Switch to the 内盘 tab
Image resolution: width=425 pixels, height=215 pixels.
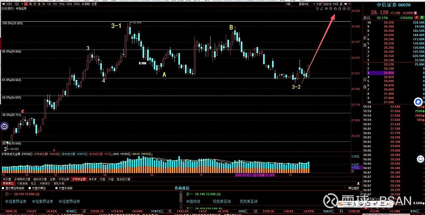click(103, 179)
